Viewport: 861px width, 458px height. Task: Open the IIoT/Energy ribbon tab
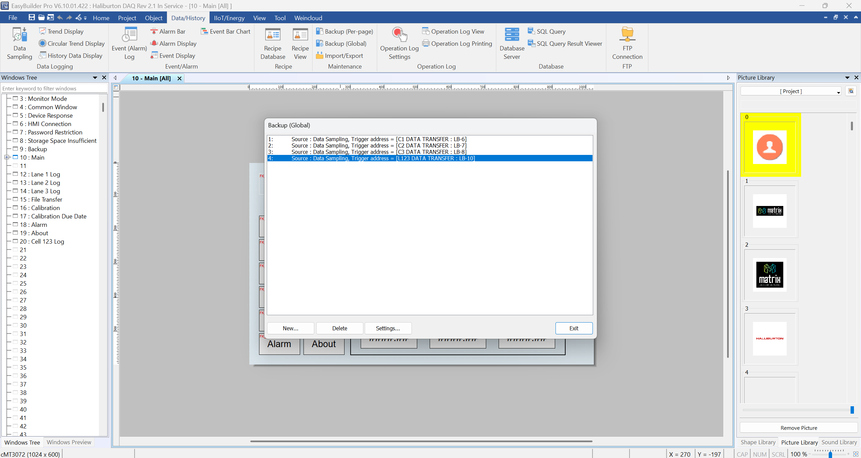(x=229, y=18)
